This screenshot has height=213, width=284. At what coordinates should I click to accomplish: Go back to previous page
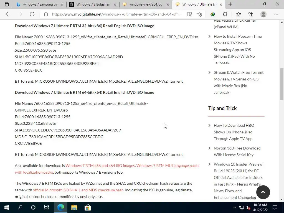pos(7,14)
